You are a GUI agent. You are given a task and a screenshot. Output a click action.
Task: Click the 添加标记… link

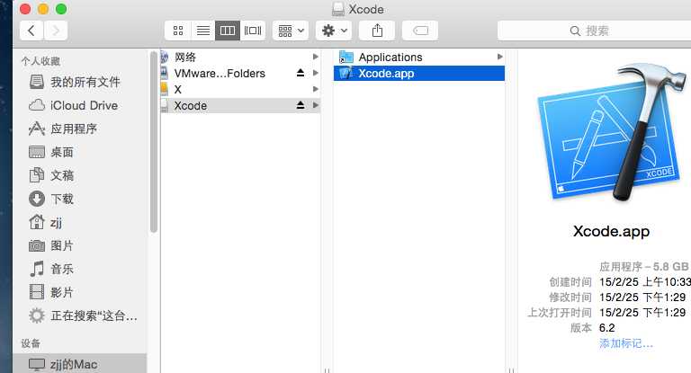626,343
